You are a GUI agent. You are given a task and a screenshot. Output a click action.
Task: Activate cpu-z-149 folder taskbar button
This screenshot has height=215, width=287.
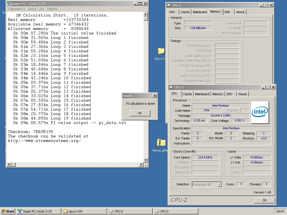[84, 211]
